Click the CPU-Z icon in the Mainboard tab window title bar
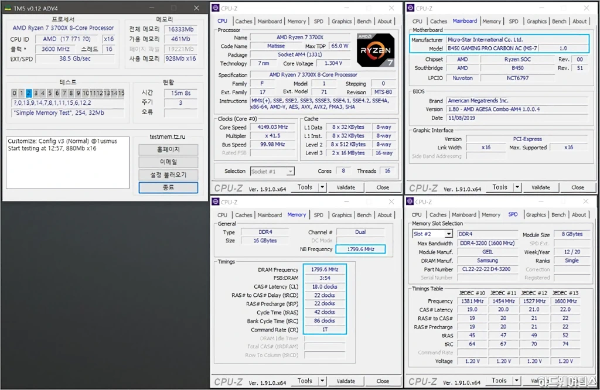 click(x=411, y=8)
